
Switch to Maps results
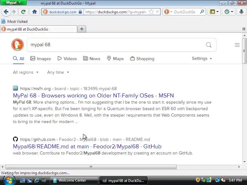click(x=115, y=59)
